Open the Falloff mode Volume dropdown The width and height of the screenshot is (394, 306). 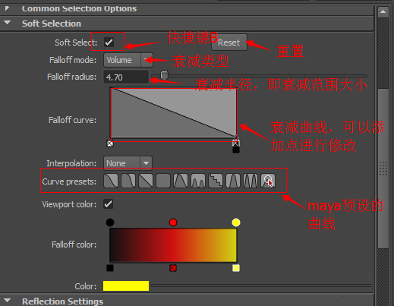(128, 60)
